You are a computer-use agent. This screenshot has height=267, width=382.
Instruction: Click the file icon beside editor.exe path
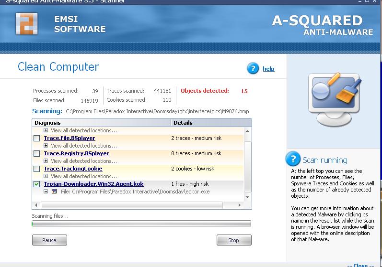[x=54, y=192]
